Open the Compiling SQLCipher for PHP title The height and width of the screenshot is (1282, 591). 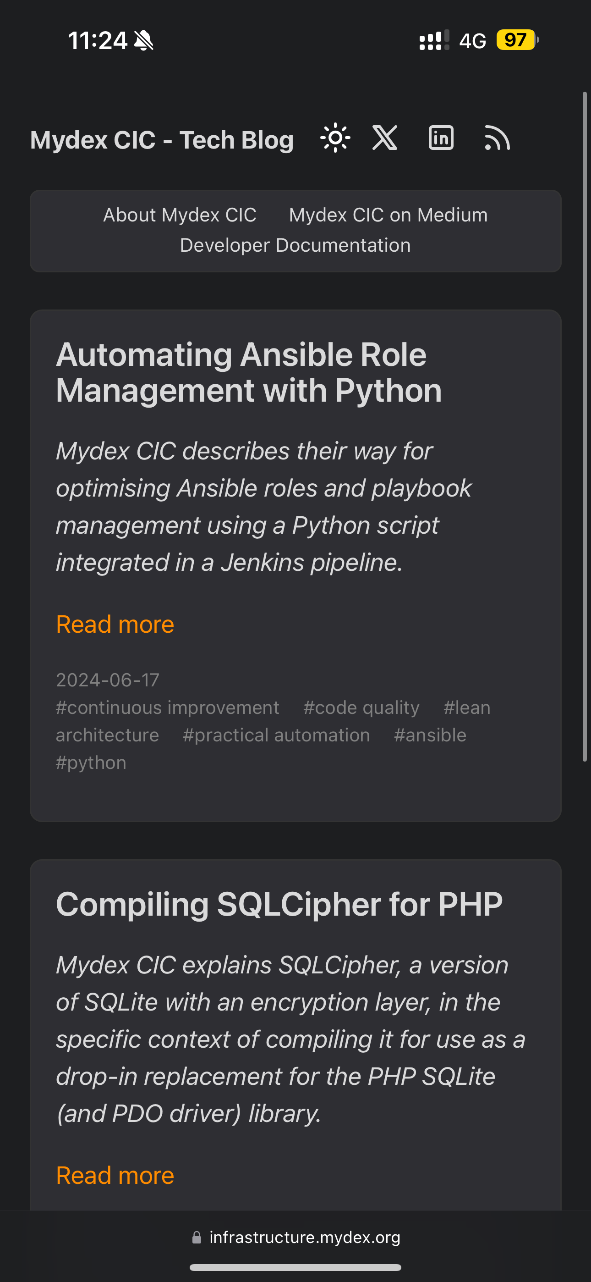pyautogui.click(x=279, y=904)
